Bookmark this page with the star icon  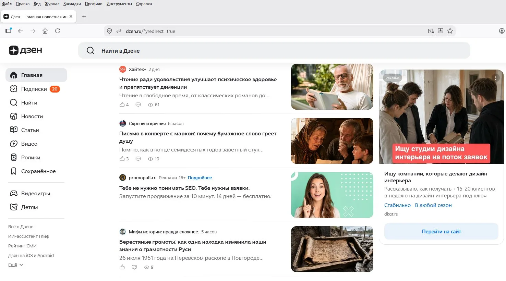(x=450, y=31)
